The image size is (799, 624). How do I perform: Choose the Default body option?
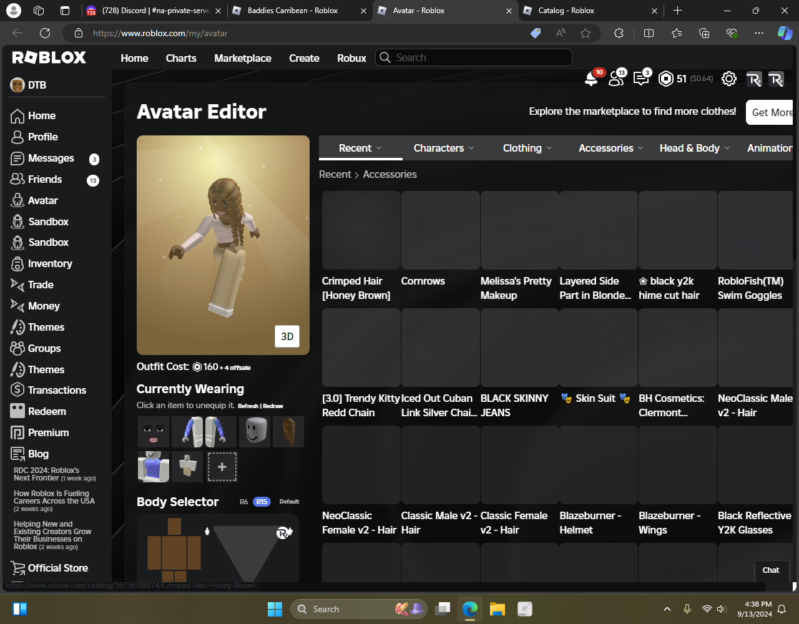click(289, 502)
